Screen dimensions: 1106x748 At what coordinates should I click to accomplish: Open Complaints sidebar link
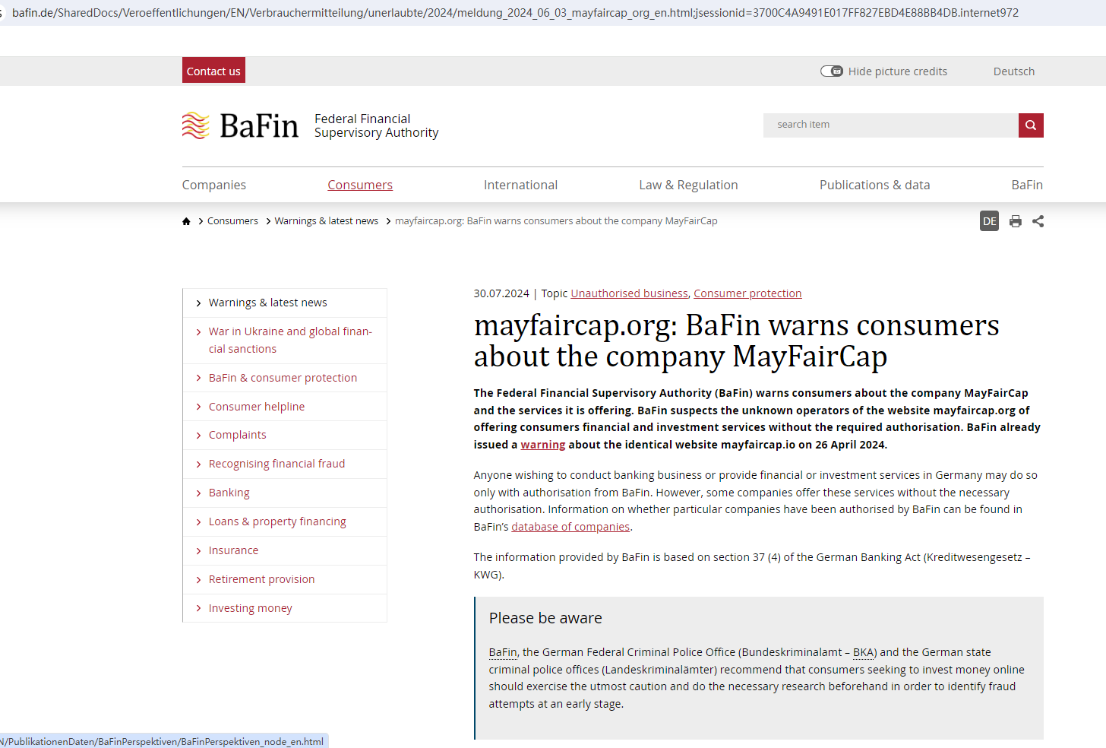pyautogui.click(x=237, y=435)
